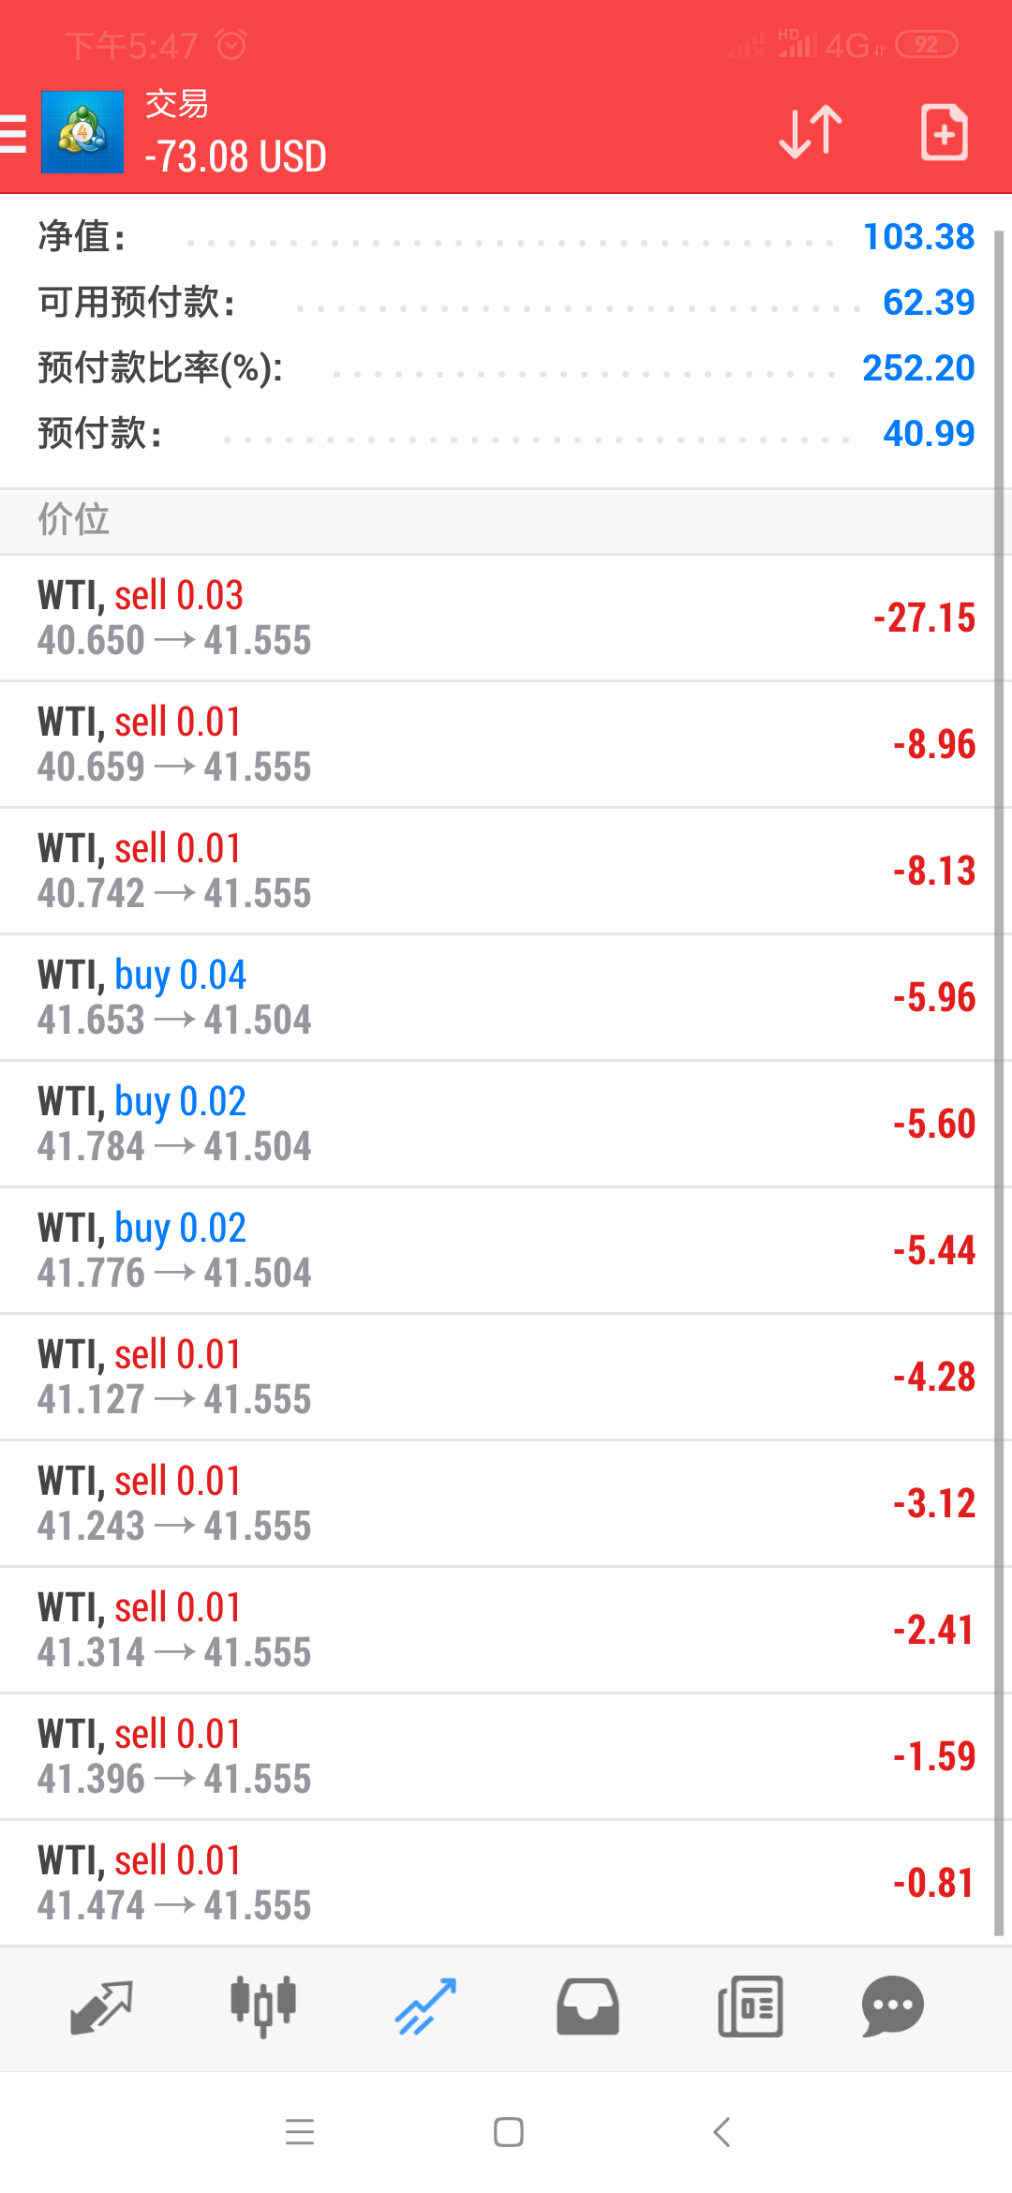Open the Quotes tab with arrows icon
Viewport: 1012px width, 2193px height.
[101, 2007]
